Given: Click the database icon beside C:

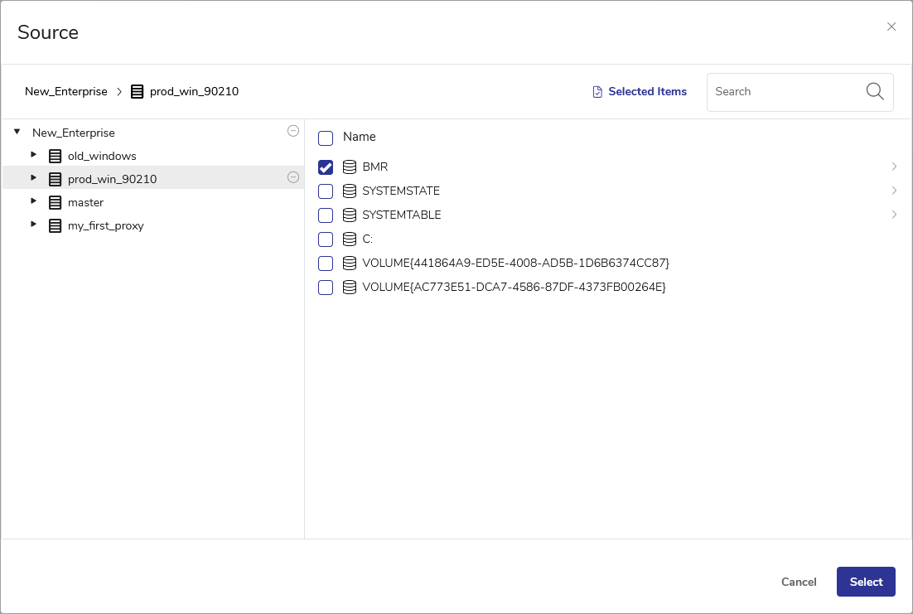Looking at the screenshot, I should (x=350, y=239).
